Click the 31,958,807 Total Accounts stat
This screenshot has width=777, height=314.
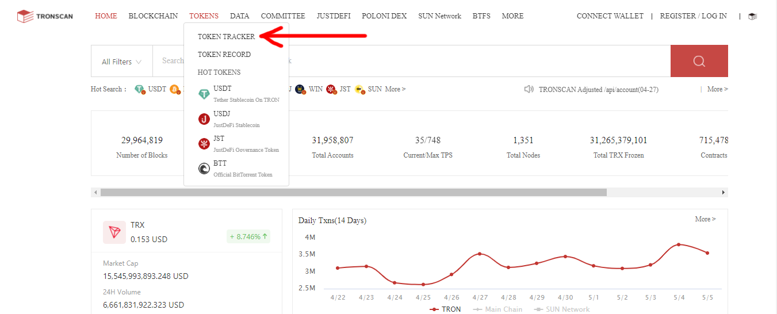[332, 147]
